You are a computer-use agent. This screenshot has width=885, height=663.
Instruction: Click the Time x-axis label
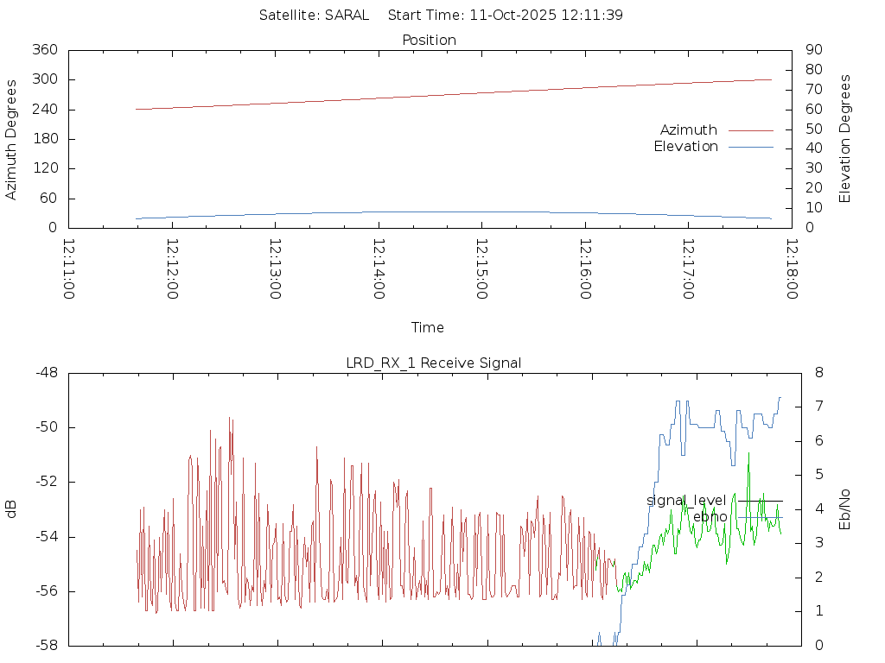428,328
